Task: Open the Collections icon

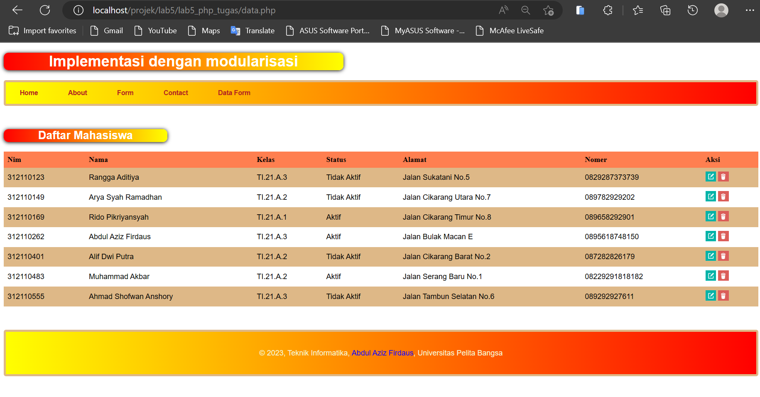Action: pyautogui.click(x=665, y=10)
